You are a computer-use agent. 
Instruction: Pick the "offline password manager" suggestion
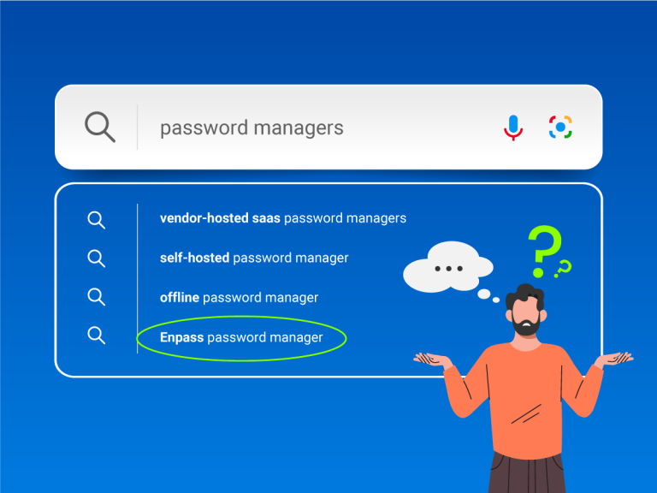point(239,298)
